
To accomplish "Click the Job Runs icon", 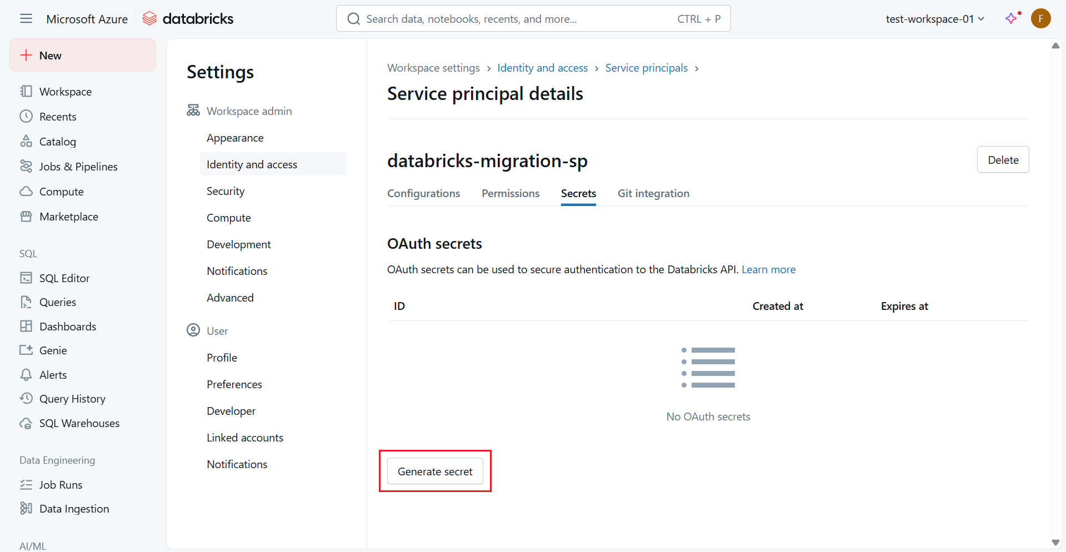I will pyautogui.click(x=26, y=484).
